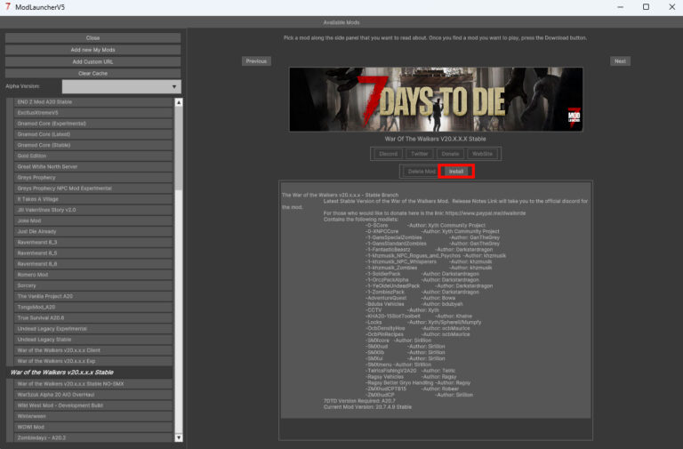Install the selected mod
The width and height of the screenshot is (683, 449).
tap(456, 171)
